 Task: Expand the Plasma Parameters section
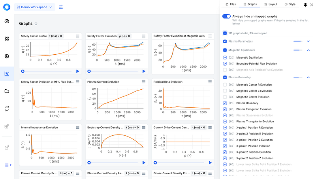[x=308, y=41]
